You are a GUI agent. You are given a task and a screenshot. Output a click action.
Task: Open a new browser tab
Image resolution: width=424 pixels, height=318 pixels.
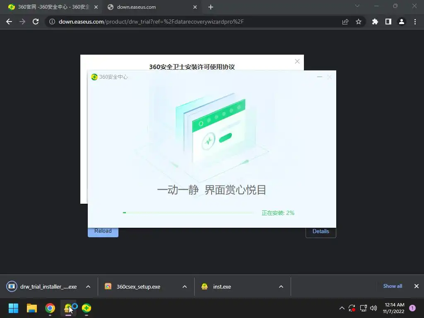(x=211, y=7)
